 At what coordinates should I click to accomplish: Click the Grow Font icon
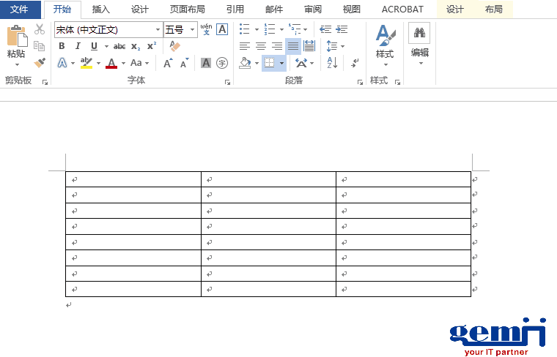(x=168, y=63)
